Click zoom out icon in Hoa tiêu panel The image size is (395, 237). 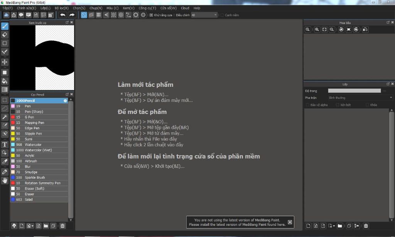tap(332, 29)
